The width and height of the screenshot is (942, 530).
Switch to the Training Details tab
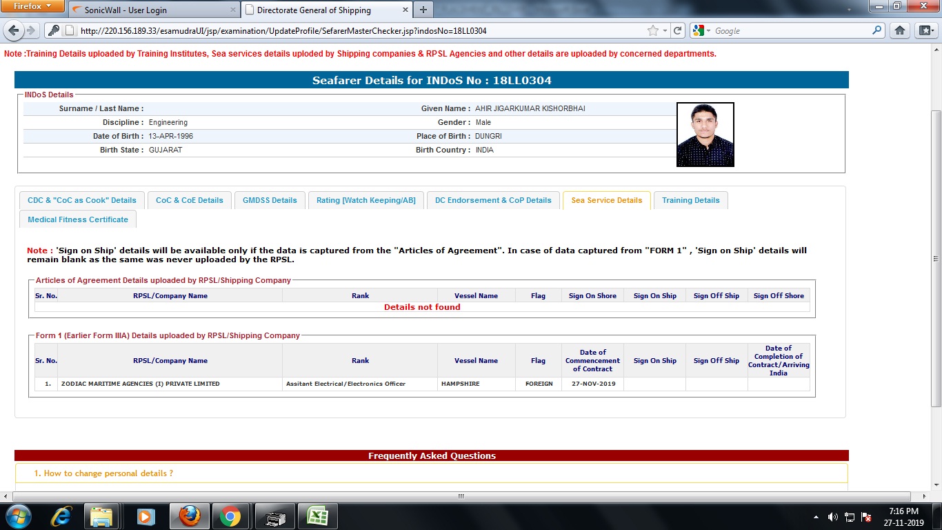[690, 200]
